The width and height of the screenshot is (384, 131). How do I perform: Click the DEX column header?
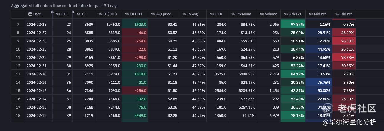[x=218, y=14]
